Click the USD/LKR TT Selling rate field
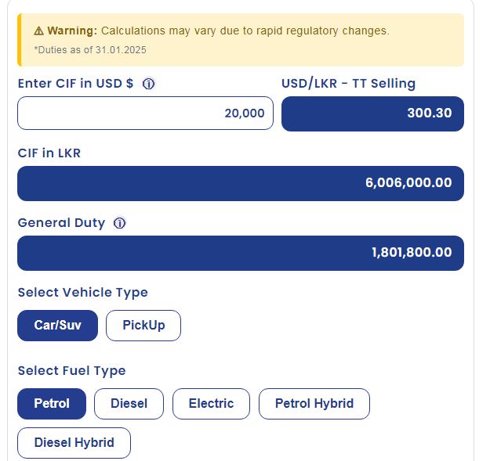This screenshot has width=490, height=461. [372, 113]
